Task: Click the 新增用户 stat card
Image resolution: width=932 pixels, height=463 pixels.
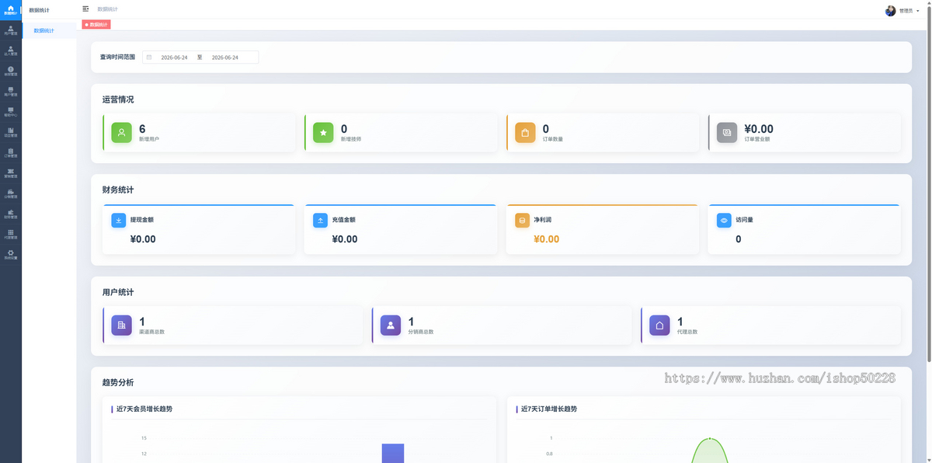Action: [x=199, y=133]
